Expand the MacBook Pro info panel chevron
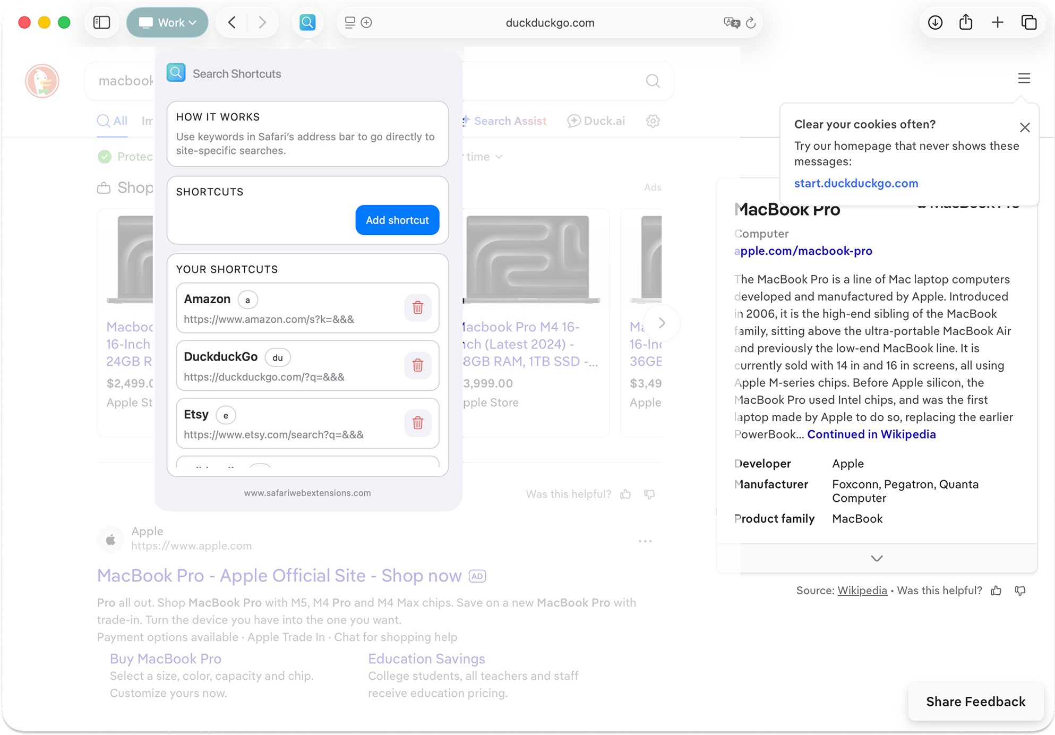The width and height of the screenshot is (1055, 735). [x=877, y=558]
